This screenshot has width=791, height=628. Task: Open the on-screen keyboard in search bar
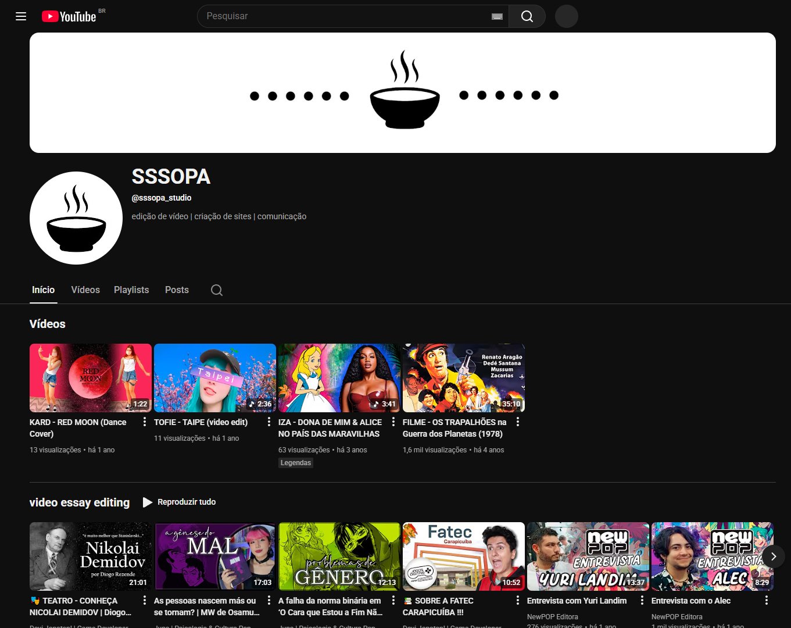coord(497,16)
